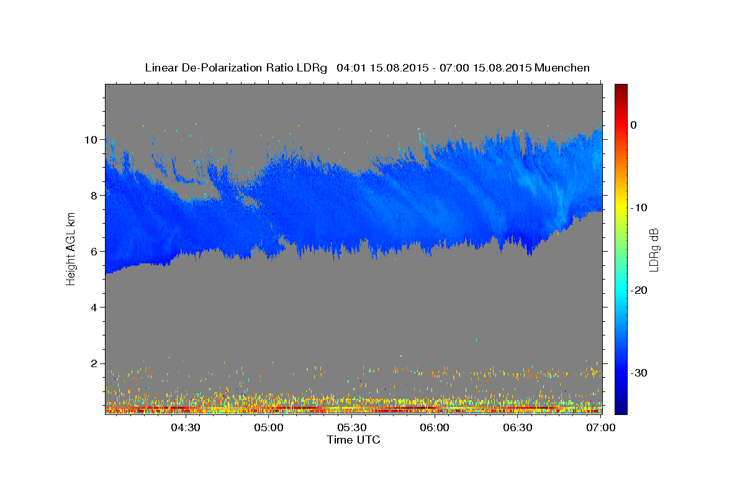745x497 pixels.
Task: Click the colorbar value '-20'
Action: [x=639, y=290]
